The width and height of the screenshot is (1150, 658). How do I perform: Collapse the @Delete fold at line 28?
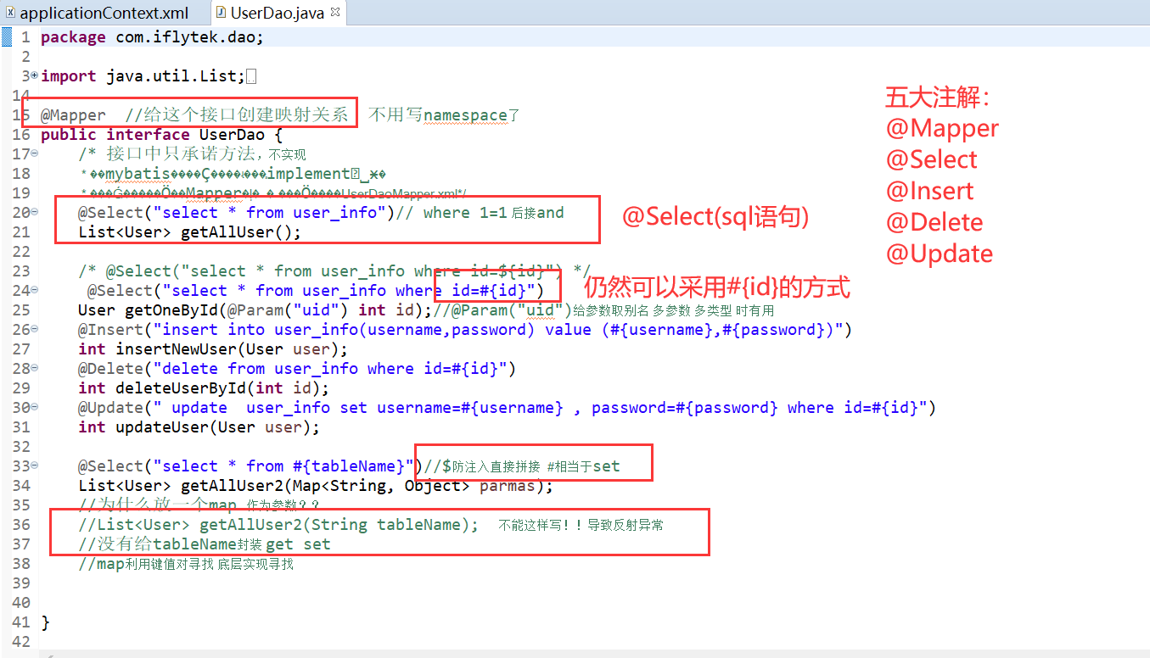pos(34,368)
